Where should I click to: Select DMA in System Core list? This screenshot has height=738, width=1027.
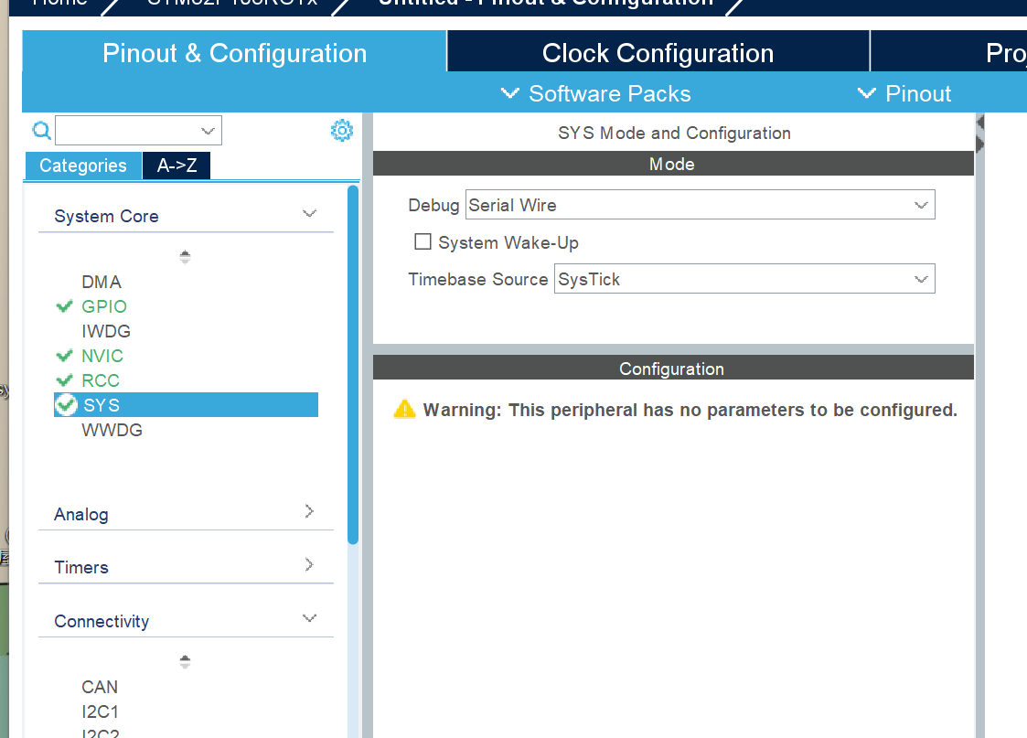click(x=102, y=282)
